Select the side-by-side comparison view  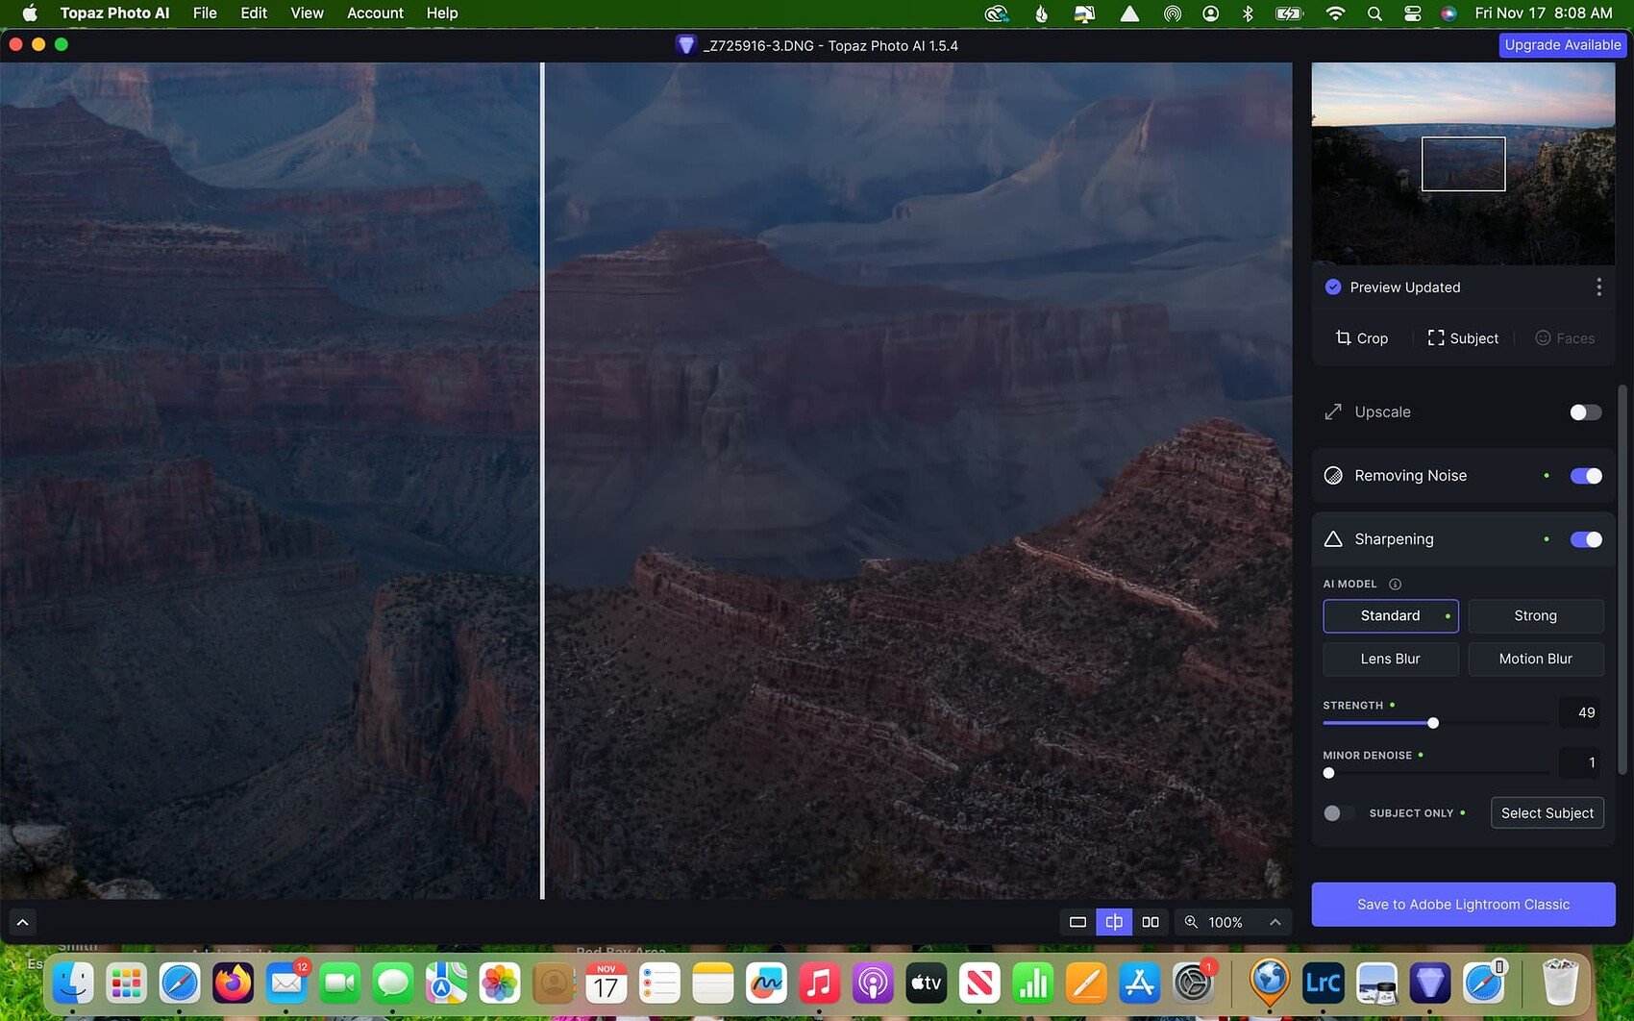(x=1150, y=921)
